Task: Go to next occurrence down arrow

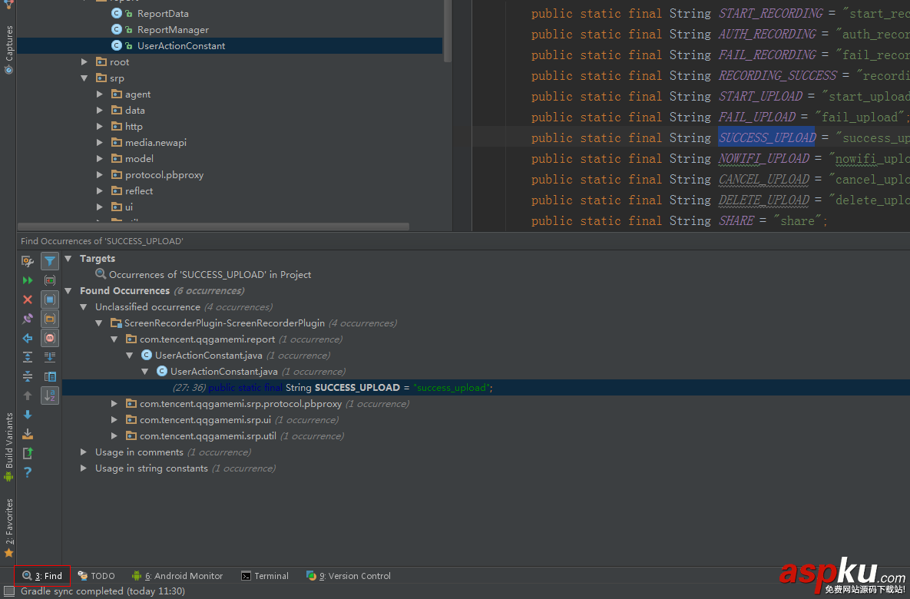Action: pyautogui.click(x=28, y=415)
